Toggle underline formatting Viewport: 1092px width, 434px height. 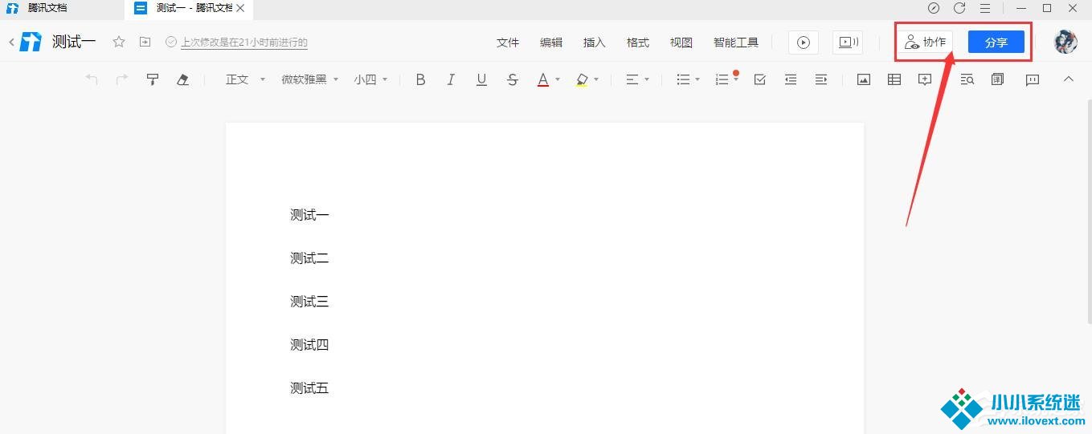click(481, 79)
